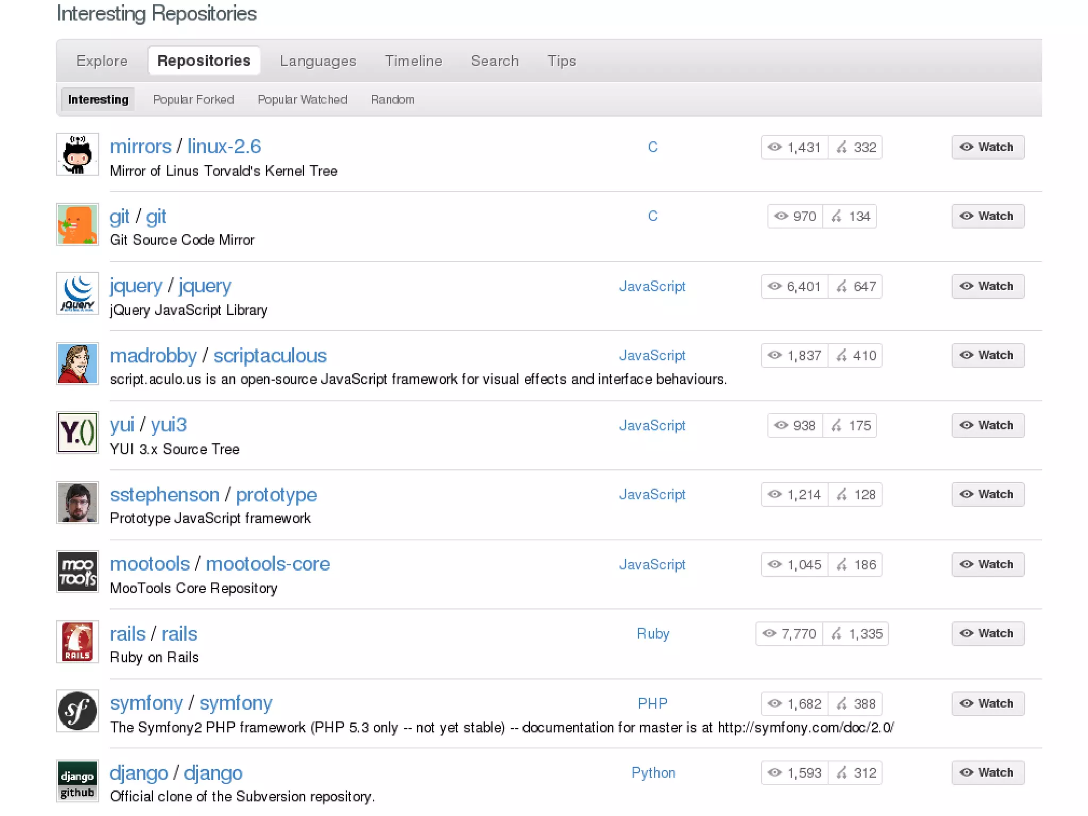
Task: Click the rails repository avatar icon
Action: 77,641
